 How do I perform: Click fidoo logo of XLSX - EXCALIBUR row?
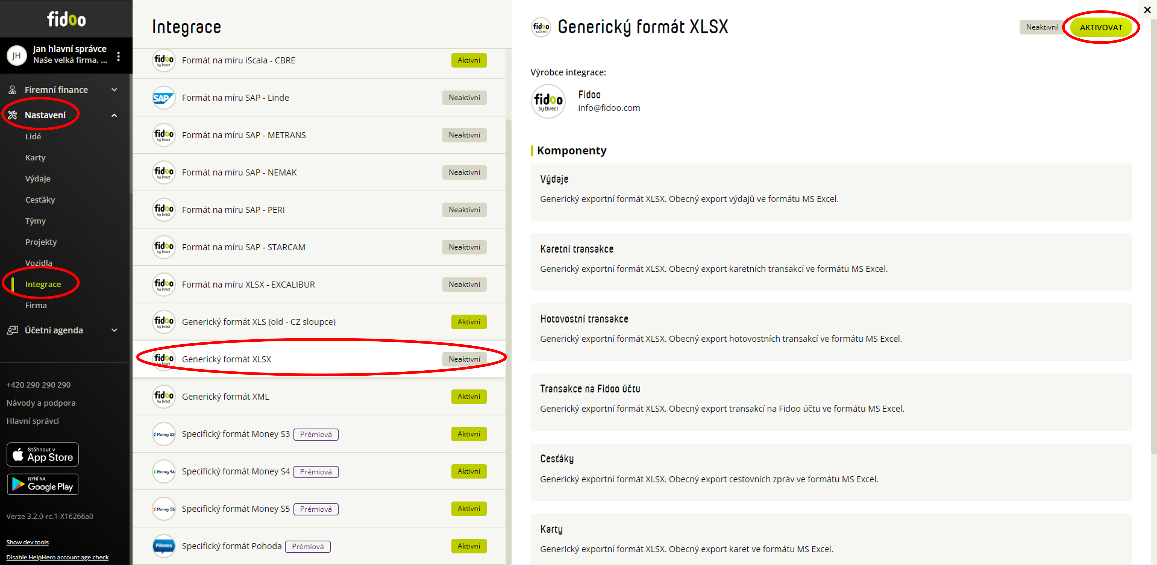(x=164, y=284)
